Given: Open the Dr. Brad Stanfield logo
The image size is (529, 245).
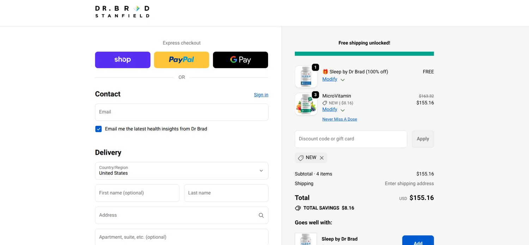Looking at the screenshot, I should [x=122, y=12].
